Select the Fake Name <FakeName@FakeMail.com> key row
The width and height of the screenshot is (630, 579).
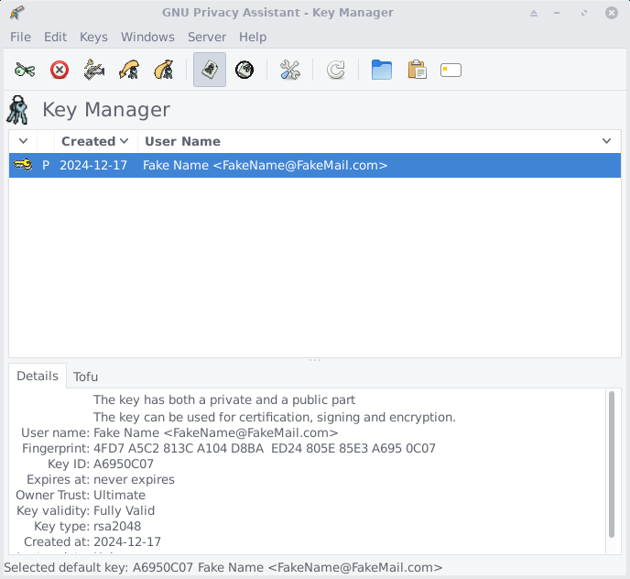[315, 165]
